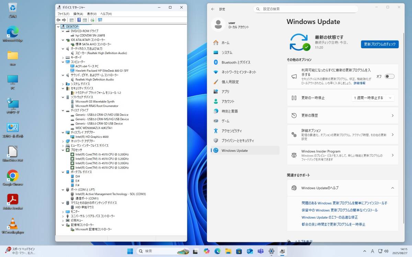
Task: Click the 更新プログラムのチェック button
Action: (379, 44)
